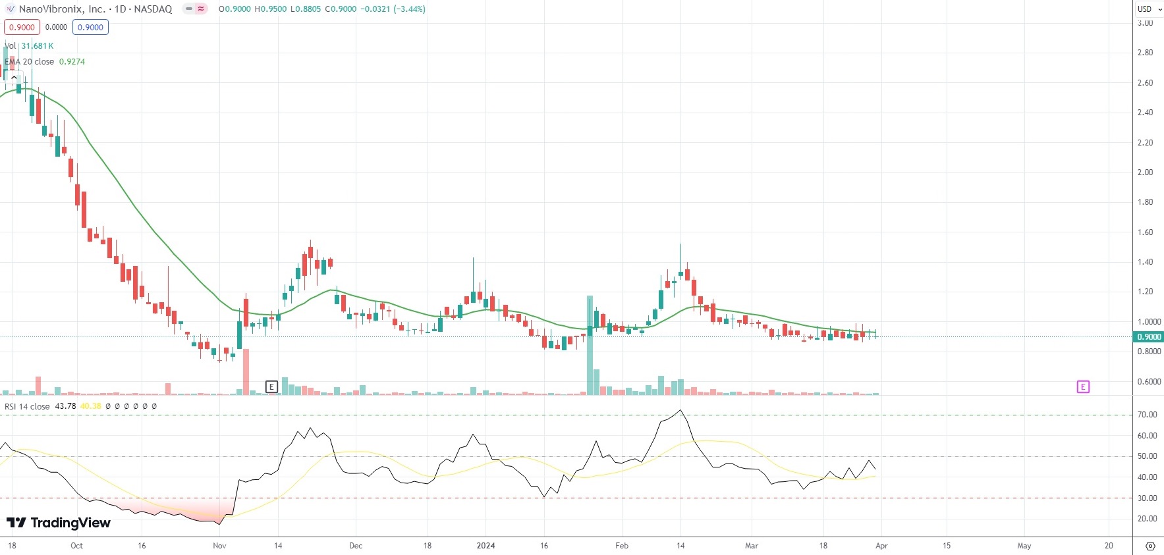Click the 20.00 RSI axis label

pyautogui.click(x=1148, y=519)
